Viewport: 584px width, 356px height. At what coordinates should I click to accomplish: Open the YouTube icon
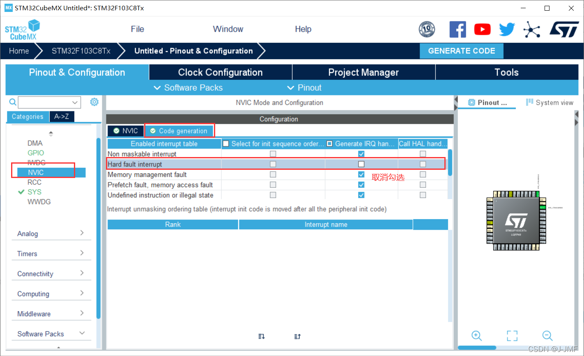pos(482,30)
